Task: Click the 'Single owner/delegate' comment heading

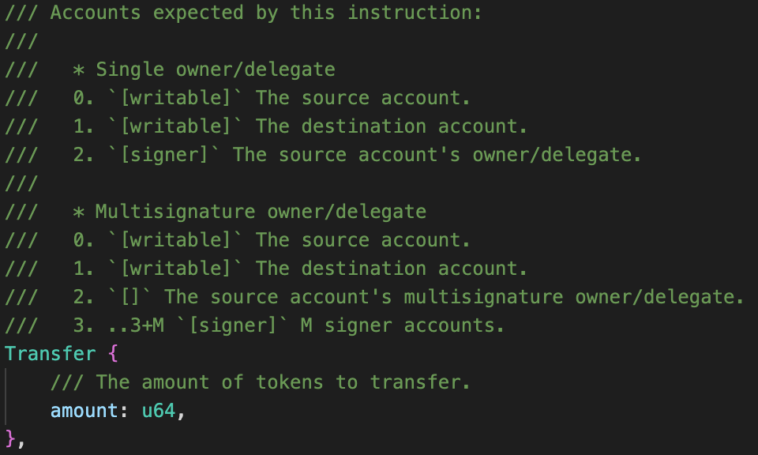Action: [216, 70]
